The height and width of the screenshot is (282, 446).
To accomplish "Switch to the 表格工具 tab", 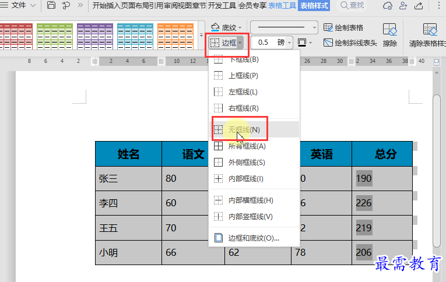I will (x=282, y=5).
